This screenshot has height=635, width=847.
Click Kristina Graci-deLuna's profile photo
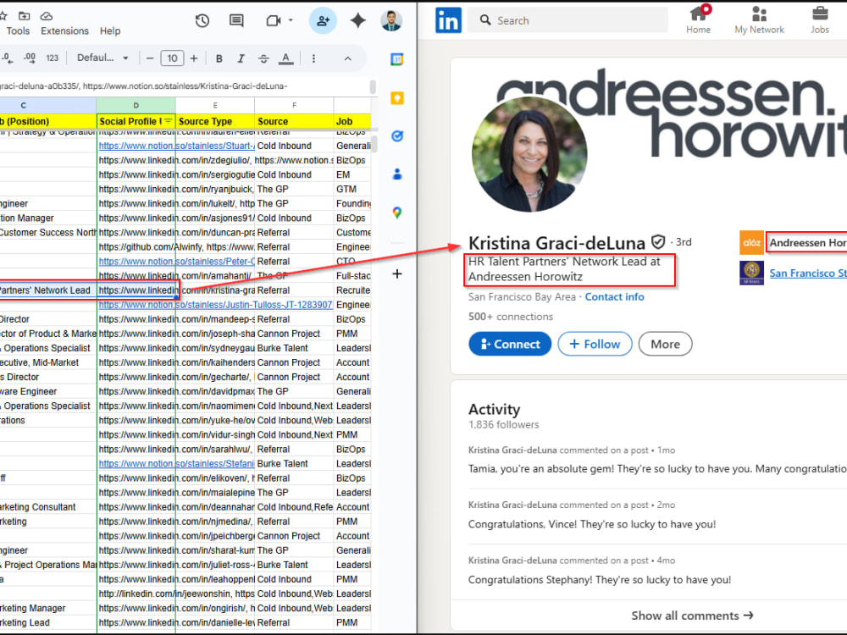[x=529, y=154]
